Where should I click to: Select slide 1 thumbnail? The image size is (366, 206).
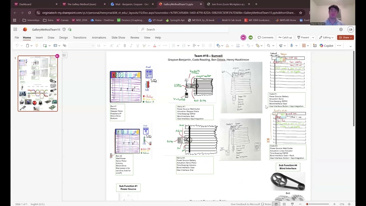coord(38,84)
